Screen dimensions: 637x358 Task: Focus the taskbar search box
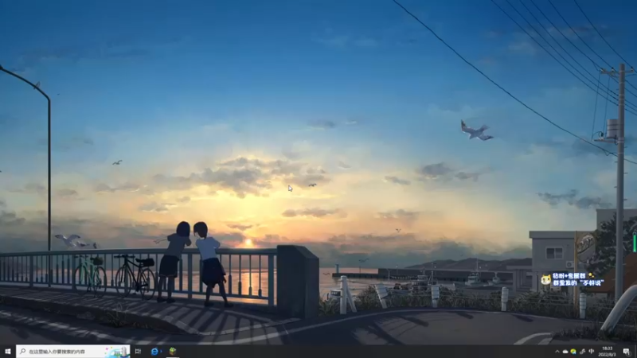73,352
